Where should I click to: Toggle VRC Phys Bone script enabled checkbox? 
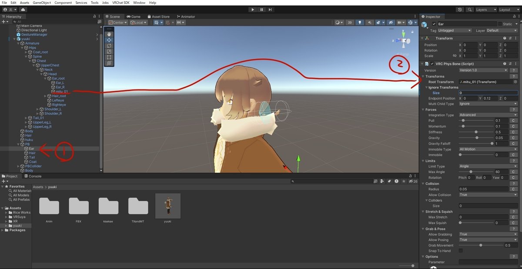click(x=432, y=64)
